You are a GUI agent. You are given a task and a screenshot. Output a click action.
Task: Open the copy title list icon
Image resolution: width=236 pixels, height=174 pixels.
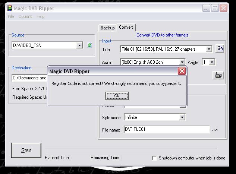220,48
